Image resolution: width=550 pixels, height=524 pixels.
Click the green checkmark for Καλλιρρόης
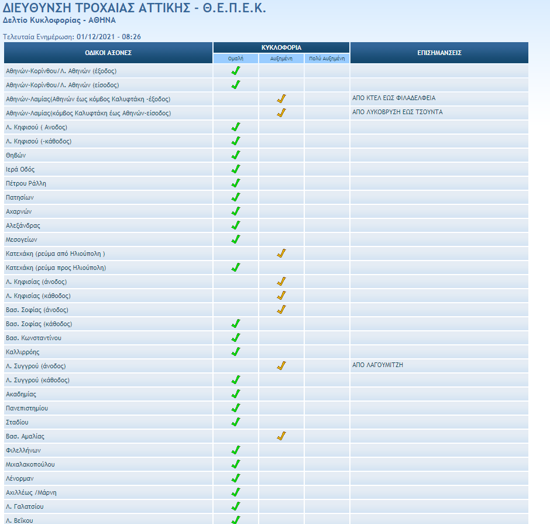point(236,352)
